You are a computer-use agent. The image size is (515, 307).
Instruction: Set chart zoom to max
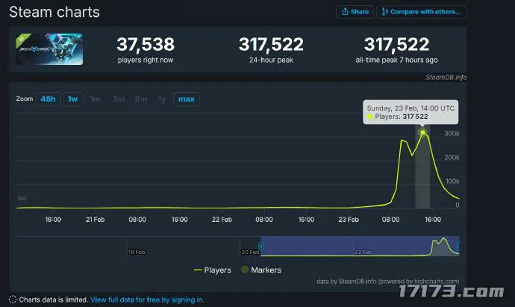coord(187,99)
